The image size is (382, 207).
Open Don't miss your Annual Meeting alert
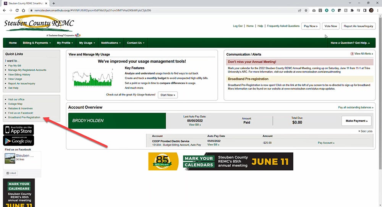299,62
